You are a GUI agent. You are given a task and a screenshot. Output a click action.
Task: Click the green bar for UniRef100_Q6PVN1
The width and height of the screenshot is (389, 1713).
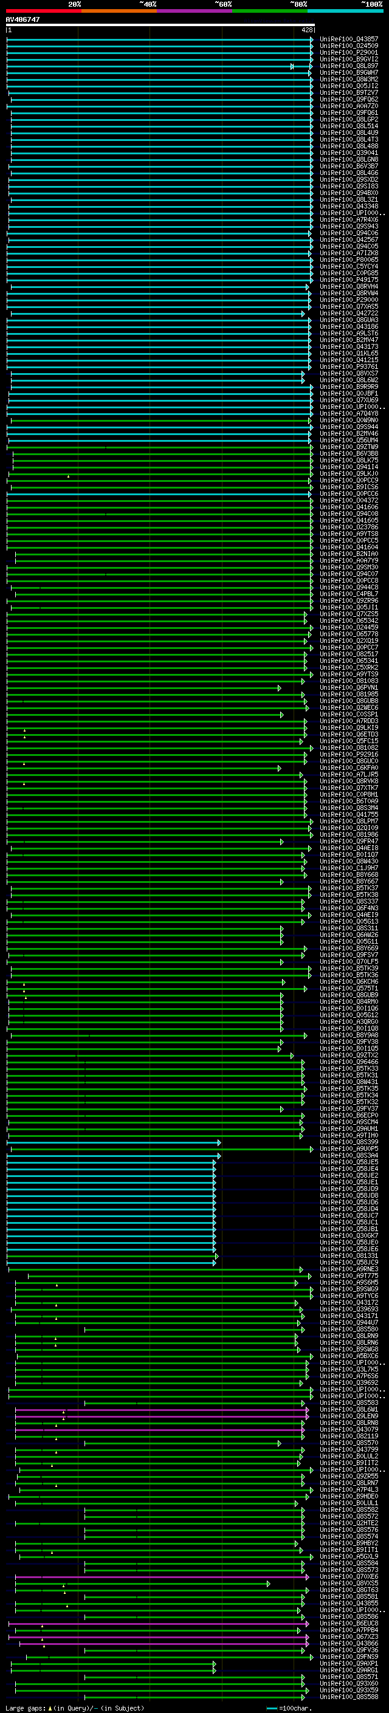143,688
